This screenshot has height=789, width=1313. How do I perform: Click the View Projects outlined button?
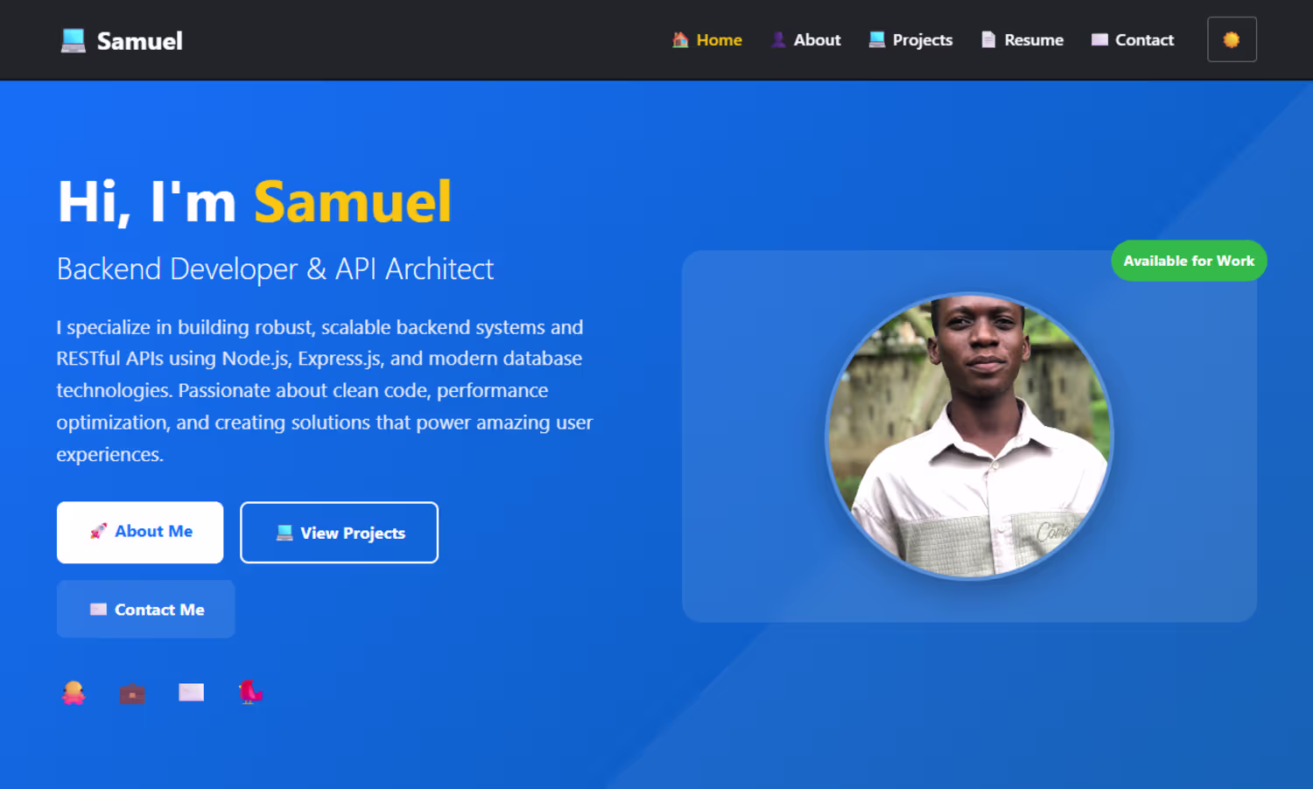pos(339,533)
